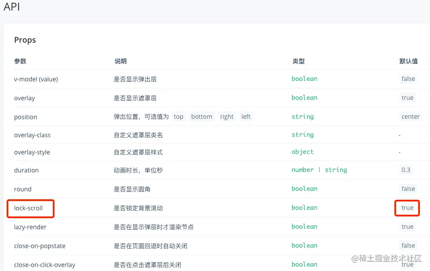Click the description 自定义遮罩层类名
This screenshot has height=271, width=430.
(x=138, y=135)
